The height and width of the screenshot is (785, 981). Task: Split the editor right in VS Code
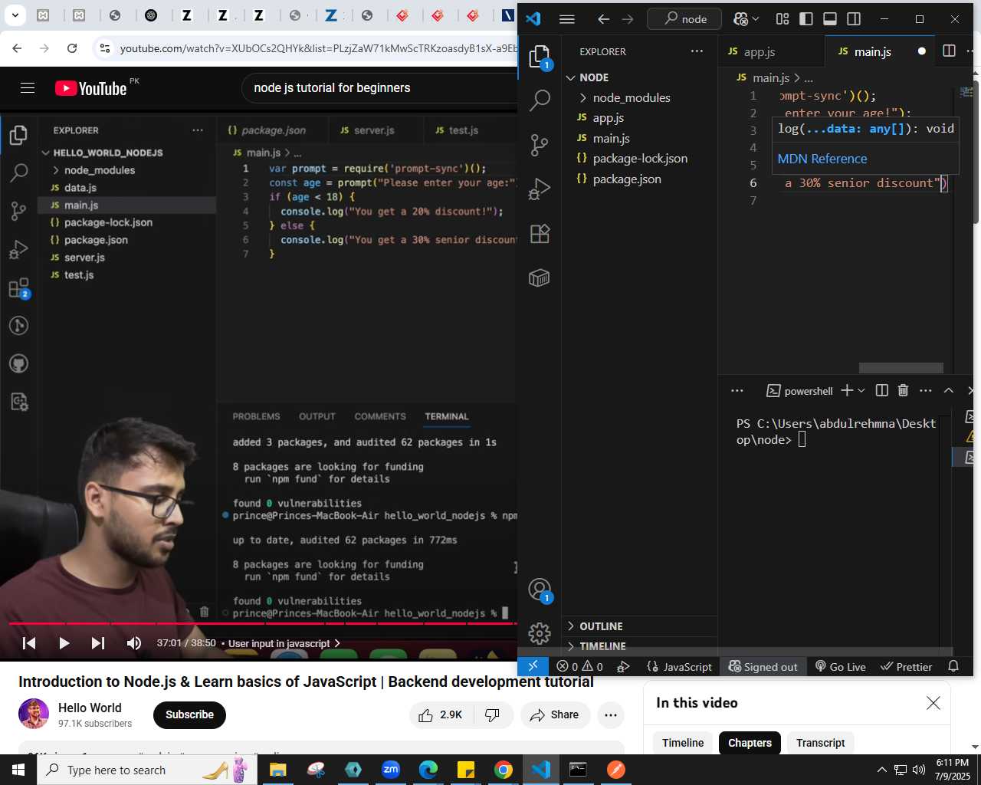click(x=949, y=51)
